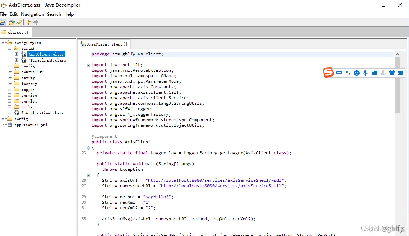Screen dimensions: 409x236
Task: Click the user account icon in IME bar
Action: 383,73
